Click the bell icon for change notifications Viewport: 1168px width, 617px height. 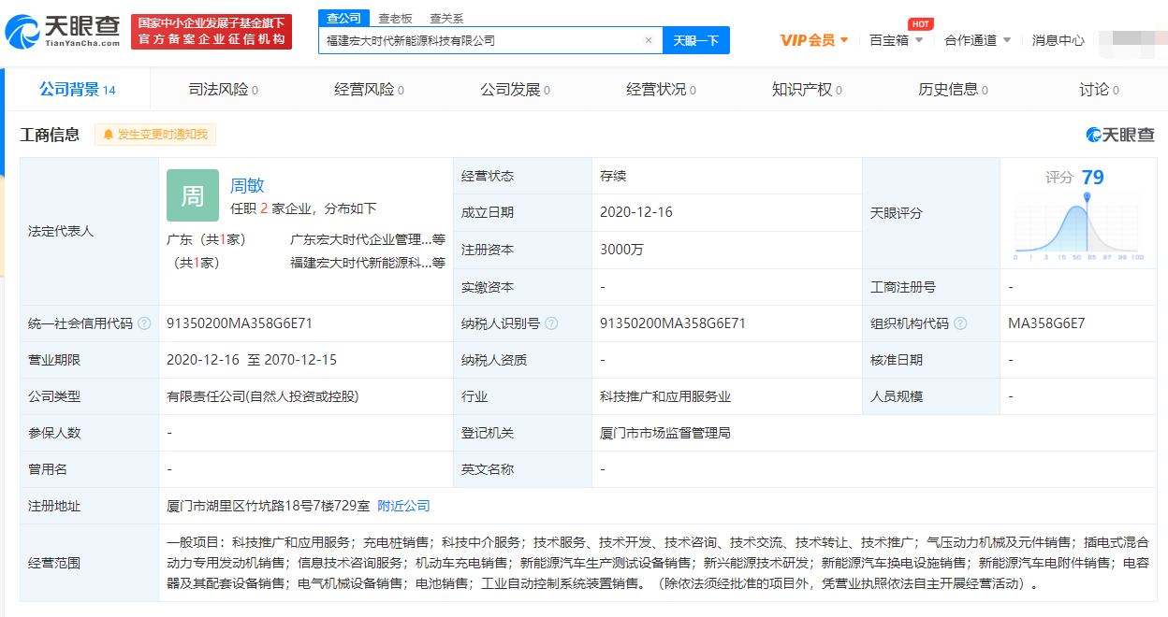tap(109, 135)
